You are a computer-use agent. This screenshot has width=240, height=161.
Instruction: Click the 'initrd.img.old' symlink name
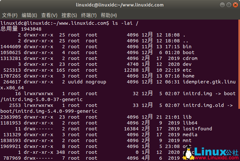[203, 105]
